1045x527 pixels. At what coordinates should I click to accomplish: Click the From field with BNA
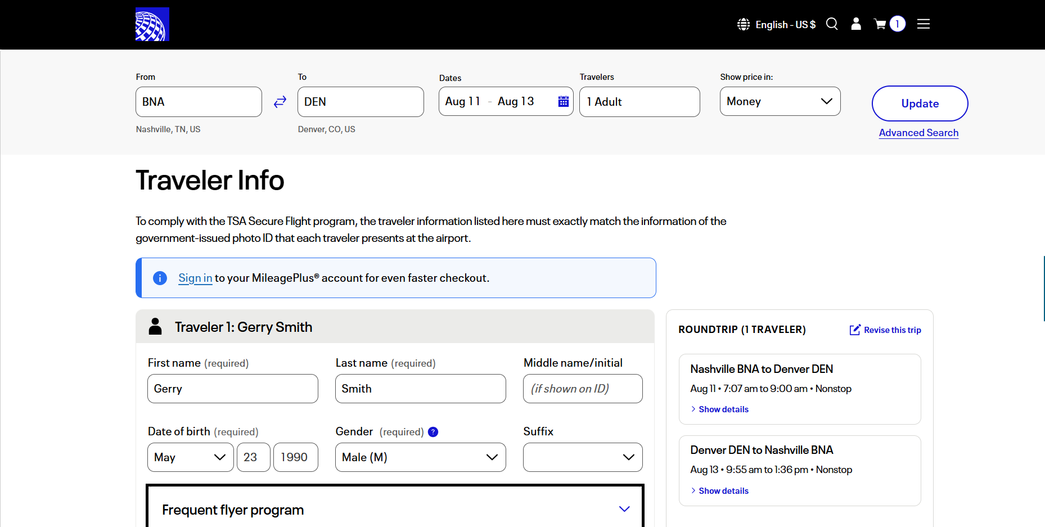point(199,102)
